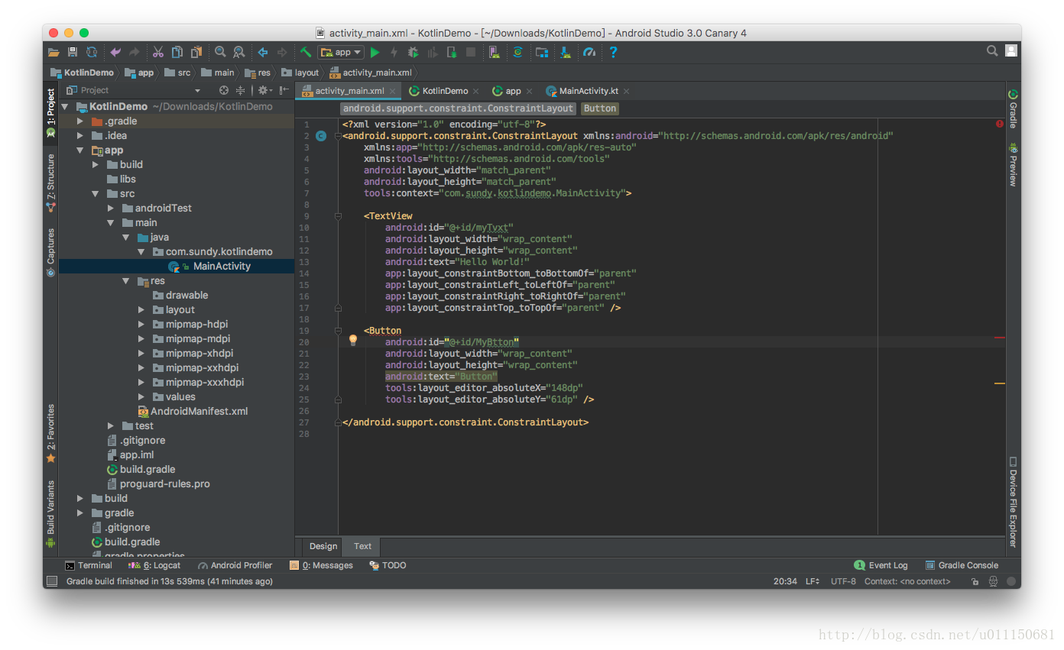The width and height of the screenshot is (1064, 650).
Task: Open the Gradle Console
Action: [x=962, y=565]
